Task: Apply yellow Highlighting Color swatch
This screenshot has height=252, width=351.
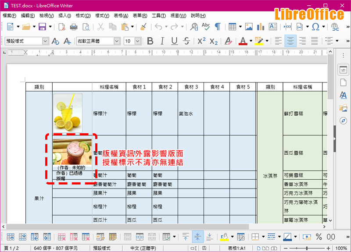Action: point(259,41)
